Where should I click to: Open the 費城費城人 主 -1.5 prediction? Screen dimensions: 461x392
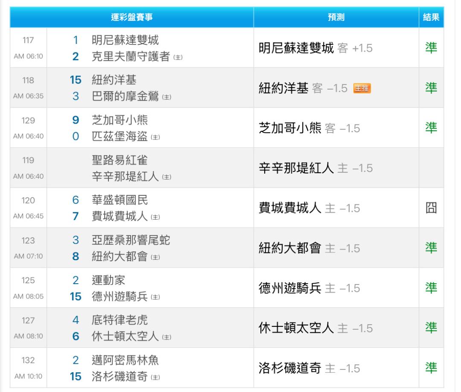[x=309, y=208]
